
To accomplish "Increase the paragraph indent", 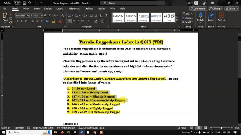I will (x=96, y=15).
